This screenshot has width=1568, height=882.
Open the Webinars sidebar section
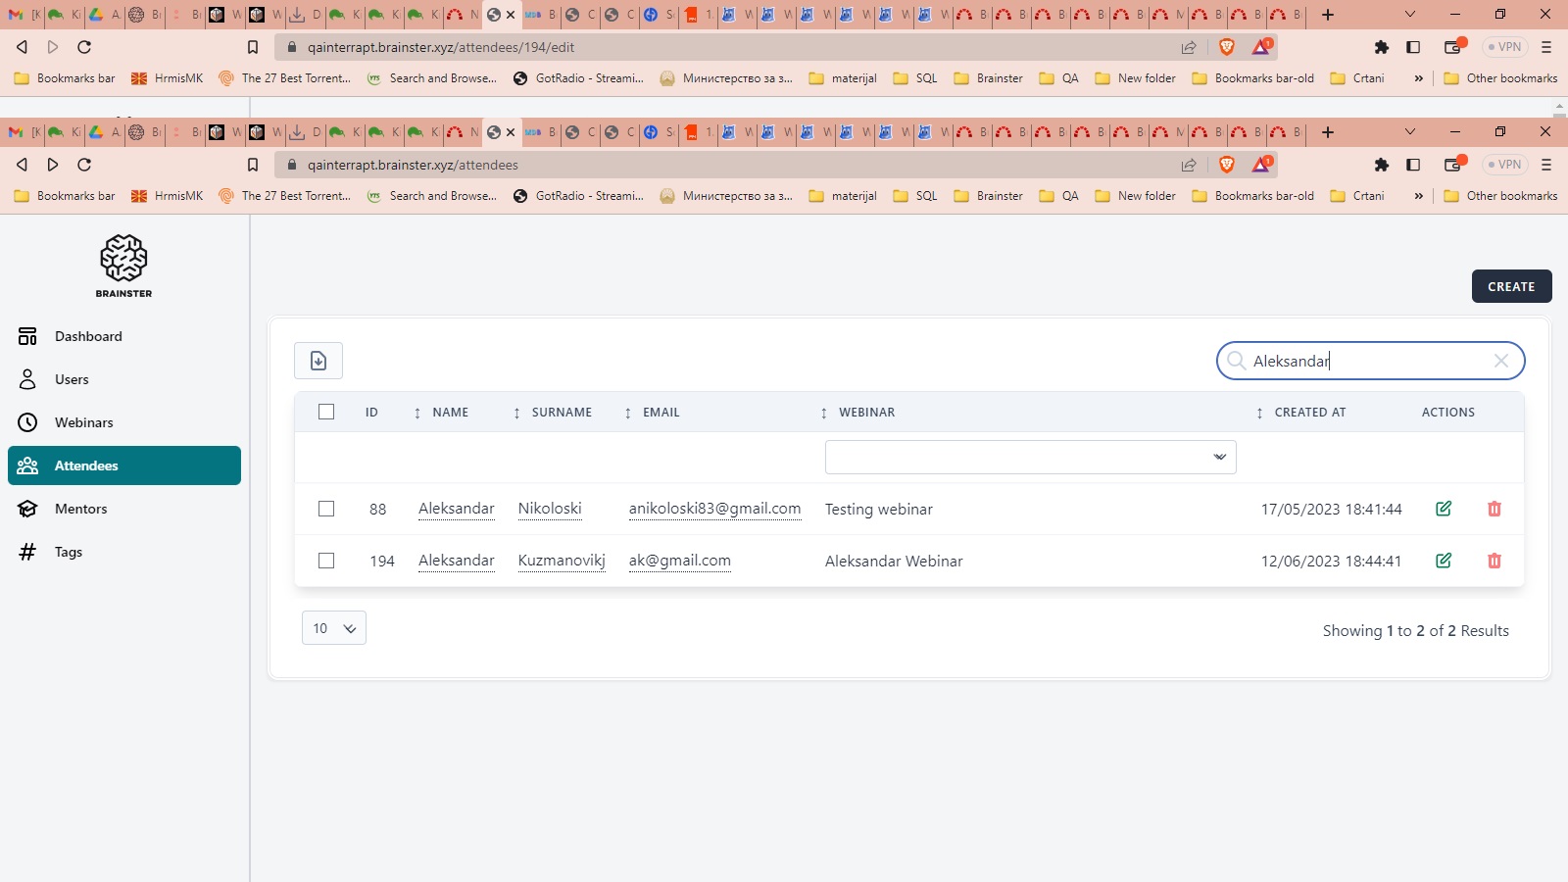(83, 422)
